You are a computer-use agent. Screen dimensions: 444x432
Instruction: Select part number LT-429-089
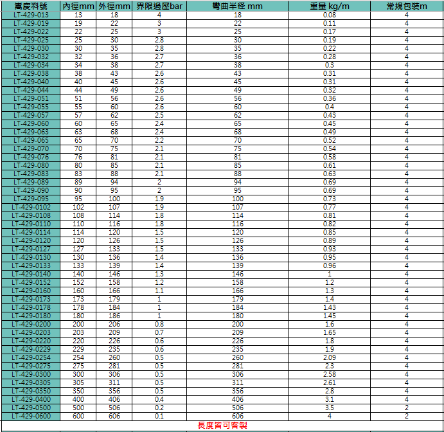click(x=31, y=182)
